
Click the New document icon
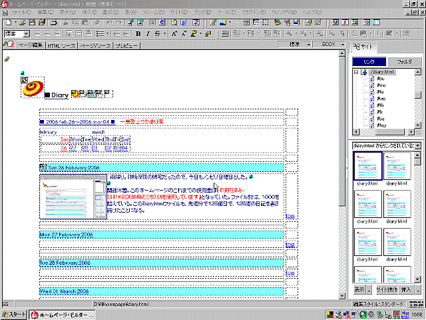coord(7,22)
